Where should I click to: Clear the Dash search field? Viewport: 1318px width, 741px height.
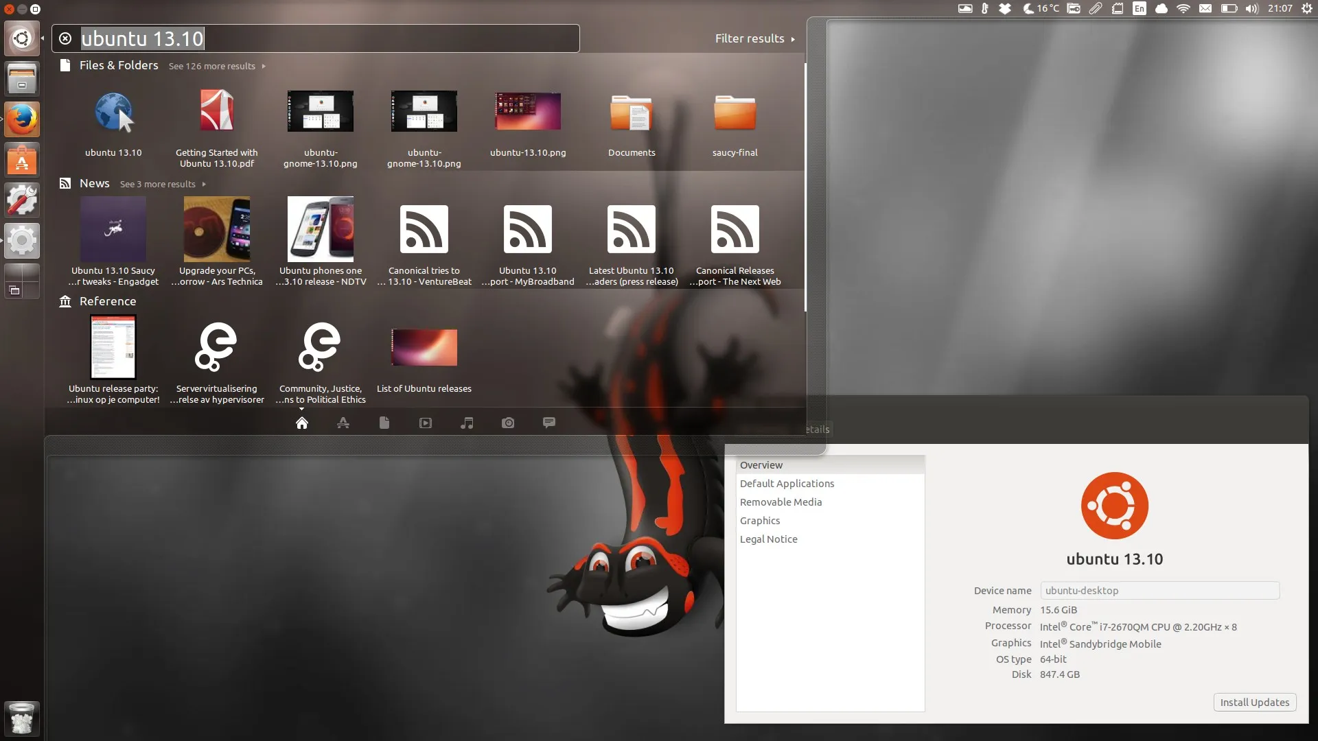pos(65,38)
